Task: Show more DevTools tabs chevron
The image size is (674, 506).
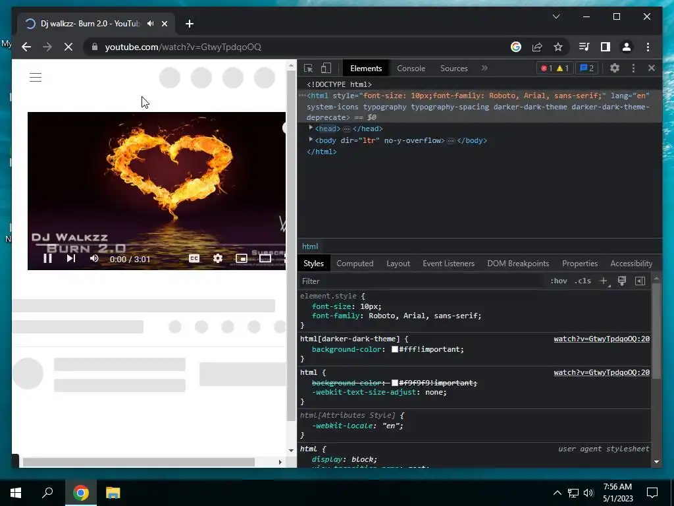Action: click(x=484, y=68)
